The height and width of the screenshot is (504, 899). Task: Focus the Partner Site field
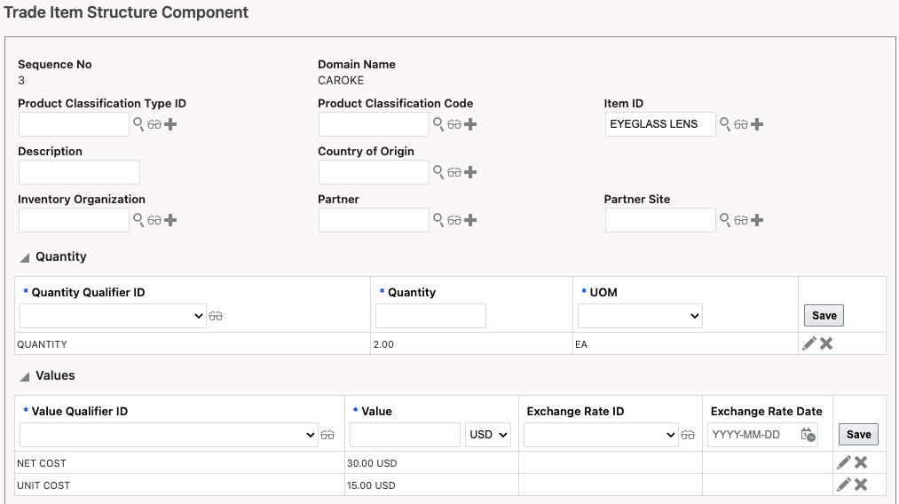pos(660,220)
